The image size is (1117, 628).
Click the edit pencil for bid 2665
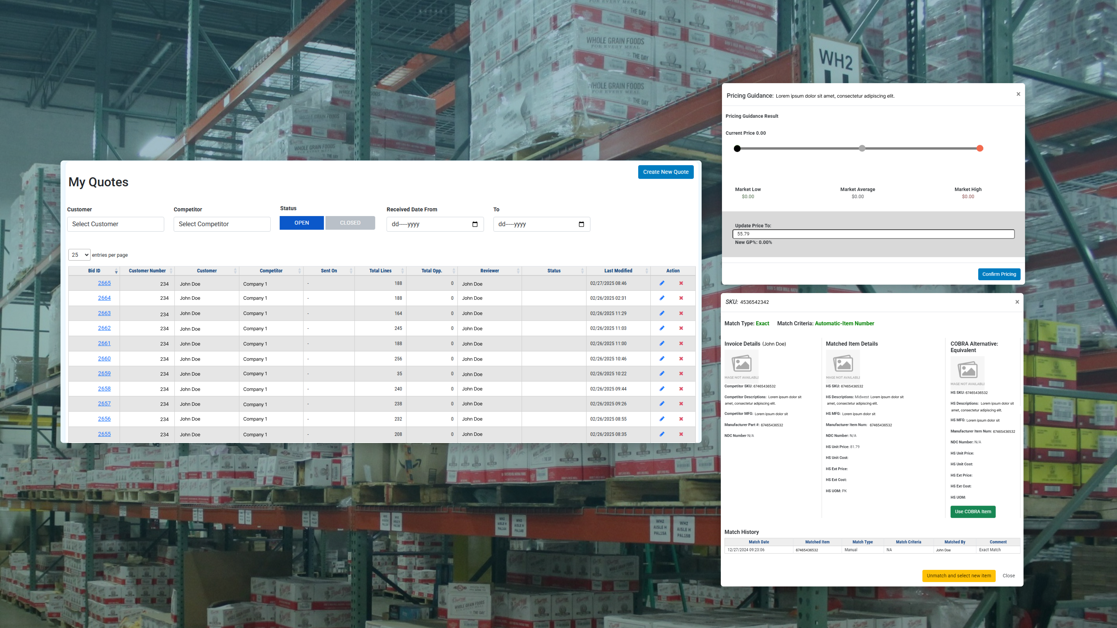[x=662, y=283]
